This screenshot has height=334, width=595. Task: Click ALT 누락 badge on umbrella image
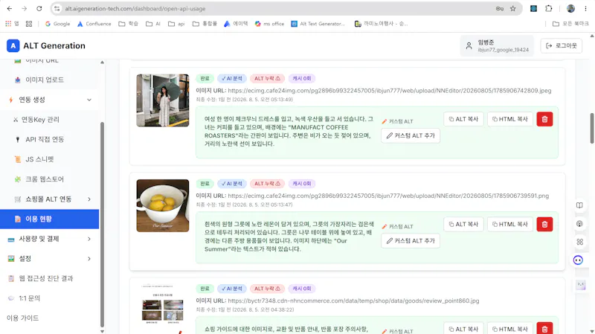pos(267,79)
